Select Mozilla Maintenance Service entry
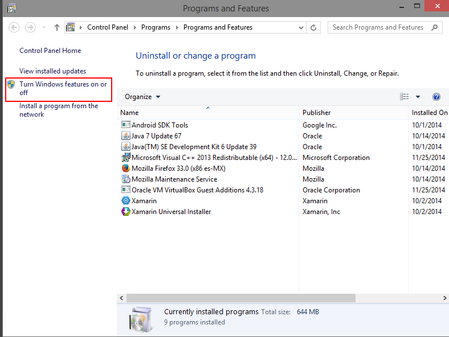This screenshot has width=449, height=337. [174, 179]
